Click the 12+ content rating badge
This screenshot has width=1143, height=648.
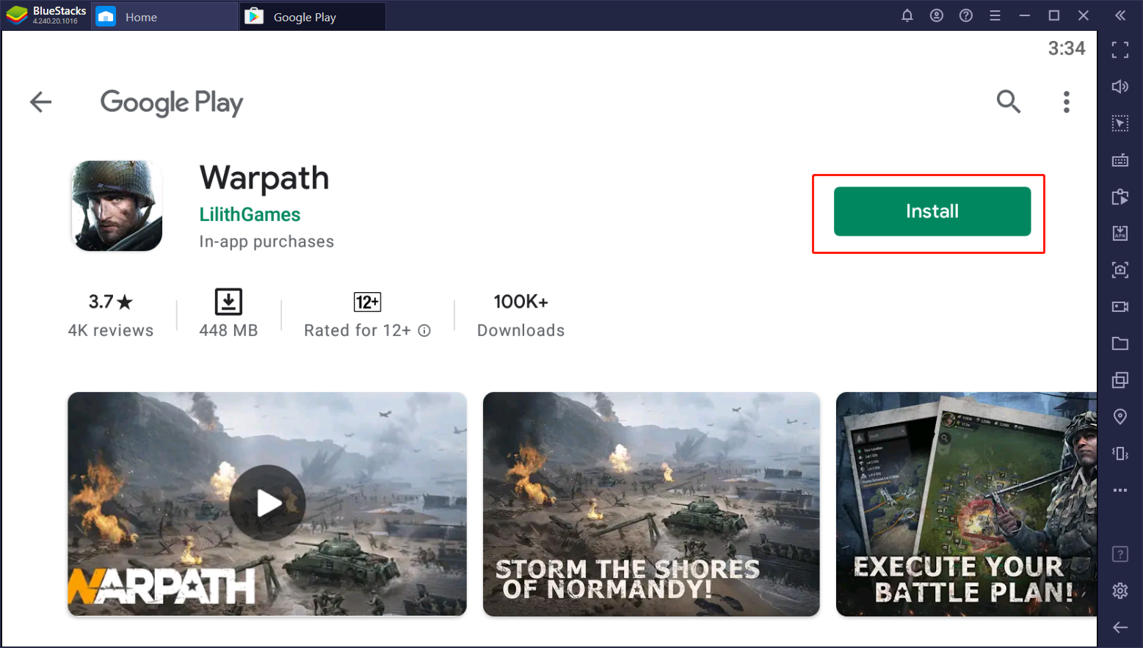click(x=367, y=302)
